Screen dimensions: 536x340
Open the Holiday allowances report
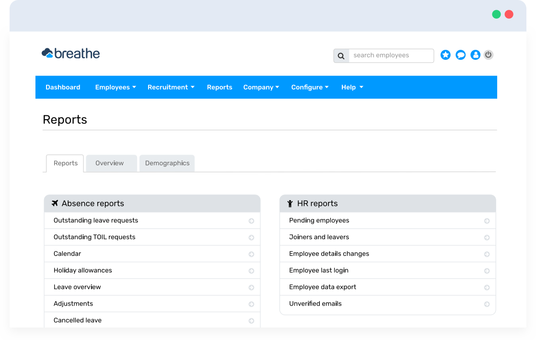pos(152,271)
